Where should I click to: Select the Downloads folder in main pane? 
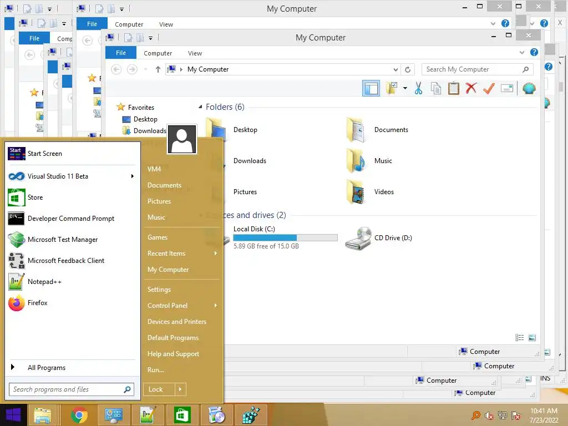tap(250, 161)
